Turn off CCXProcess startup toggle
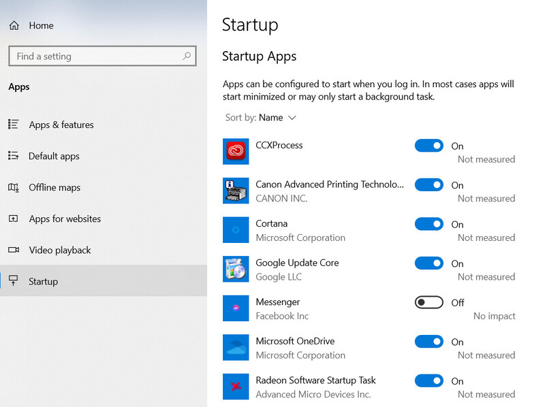Viewport: 545px width, 407px height. (429, 146)
